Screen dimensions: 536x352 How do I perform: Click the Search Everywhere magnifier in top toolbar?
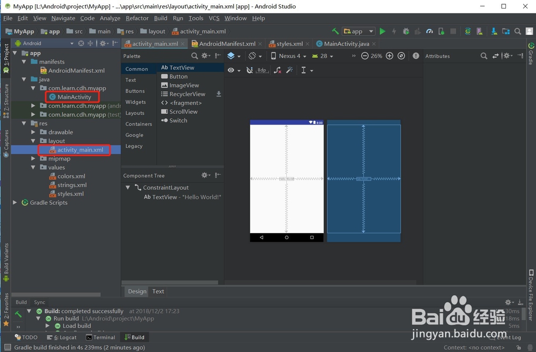518,32
